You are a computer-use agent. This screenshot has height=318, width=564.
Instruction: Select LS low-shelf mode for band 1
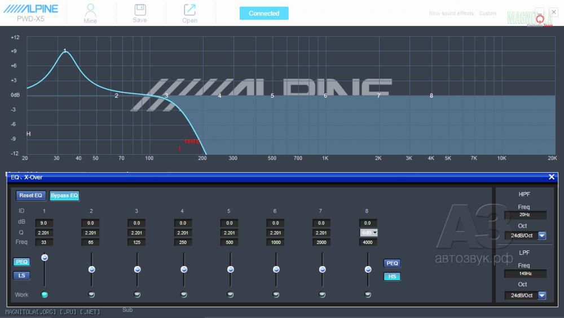pos(21,276)
